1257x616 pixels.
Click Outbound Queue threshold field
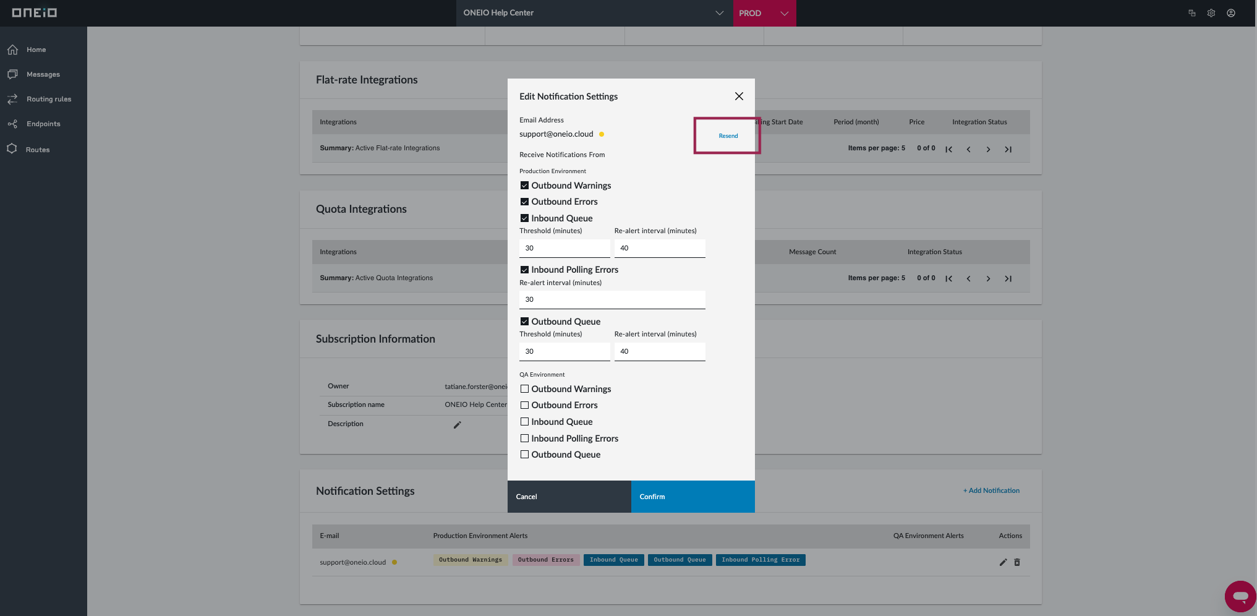[565, 351]
